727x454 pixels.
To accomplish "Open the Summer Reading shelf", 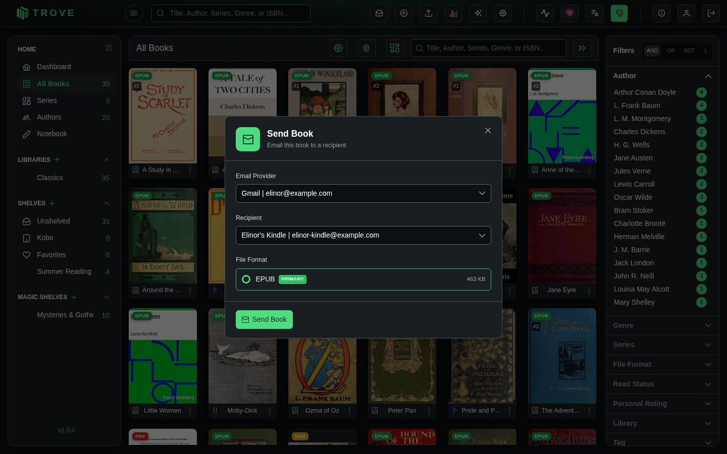I will coord(66,271).
